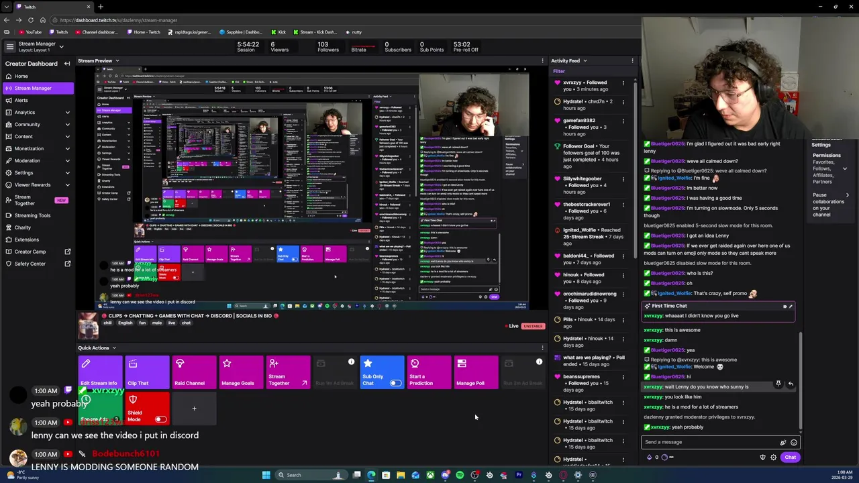Open Streaming Tools in the sidebar
The width and height of the screenshot is (859, 483).
(38, 215)
